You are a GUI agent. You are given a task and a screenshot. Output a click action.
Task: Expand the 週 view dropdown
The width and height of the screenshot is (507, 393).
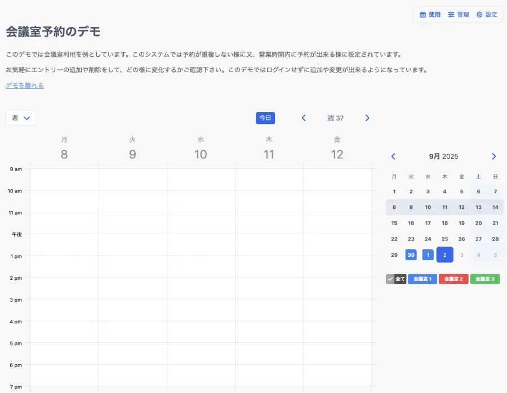click(21, 118)
